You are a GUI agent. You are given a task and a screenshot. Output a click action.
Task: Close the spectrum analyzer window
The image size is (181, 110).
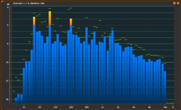point(178,3)
